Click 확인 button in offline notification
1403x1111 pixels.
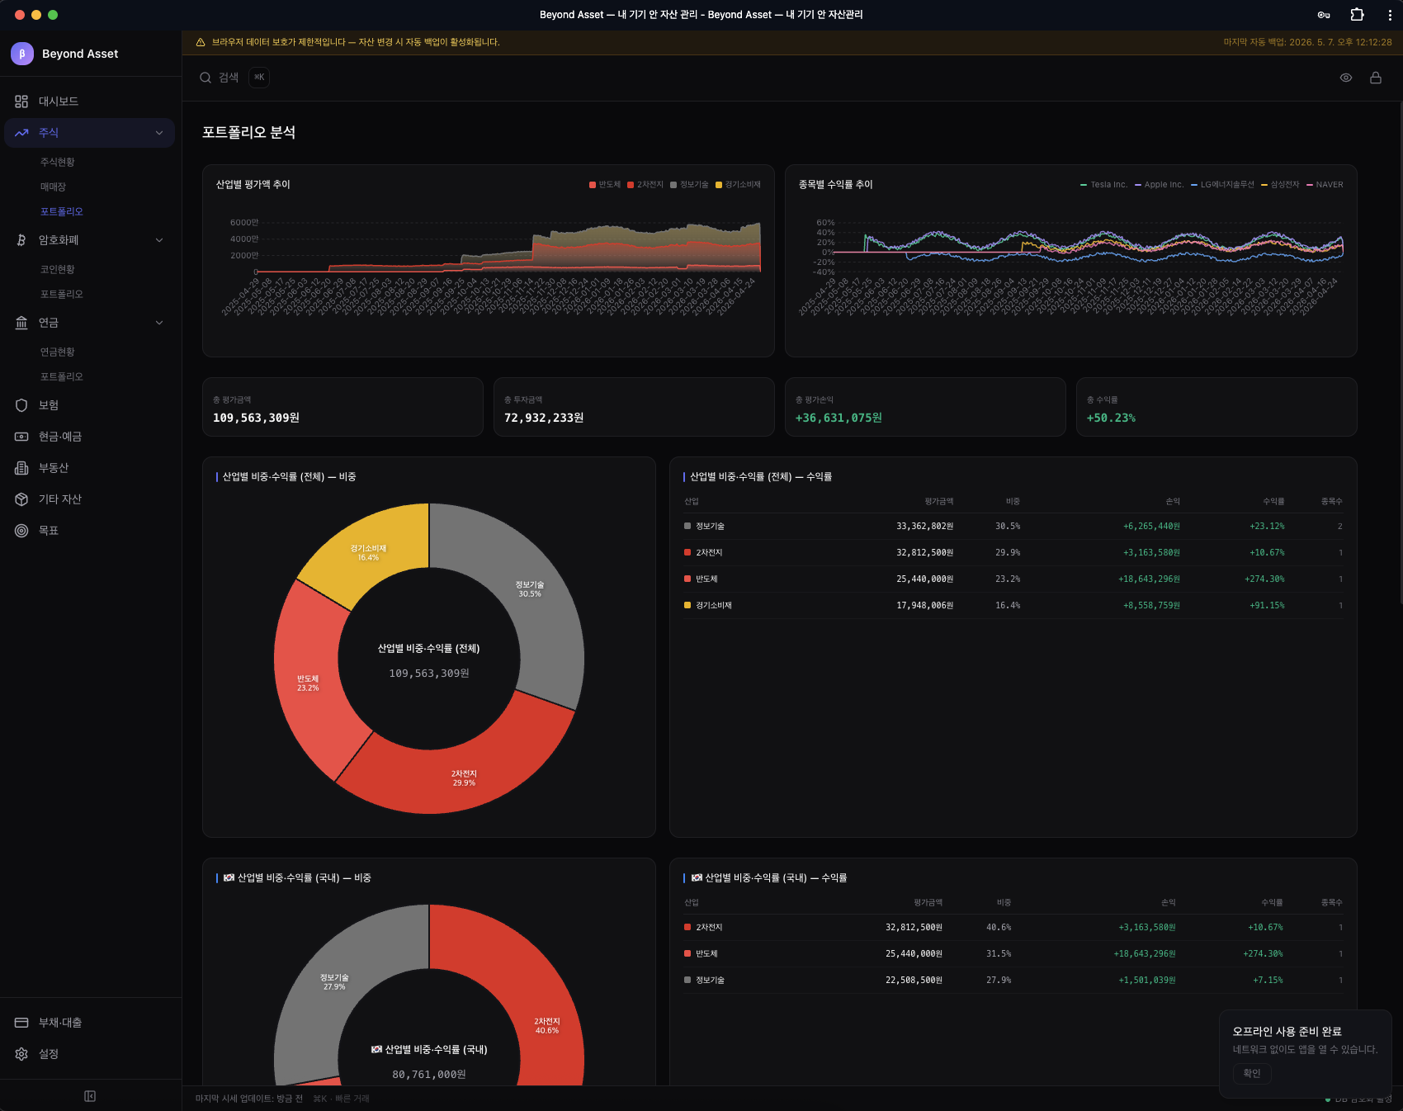tap(1252, 1074)
